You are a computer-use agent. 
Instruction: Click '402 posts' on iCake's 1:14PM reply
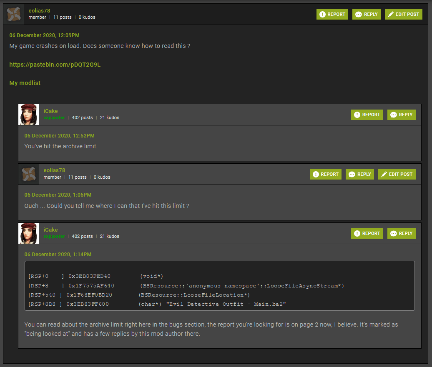pos(82,236)
